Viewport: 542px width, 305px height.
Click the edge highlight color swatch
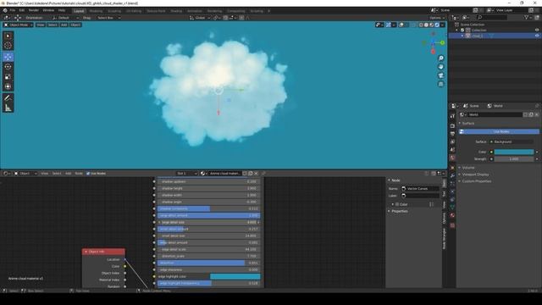pos(235,276)
